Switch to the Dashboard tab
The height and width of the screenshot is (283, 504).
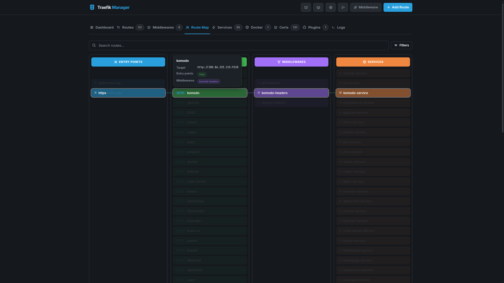click(x=102, y=27)
